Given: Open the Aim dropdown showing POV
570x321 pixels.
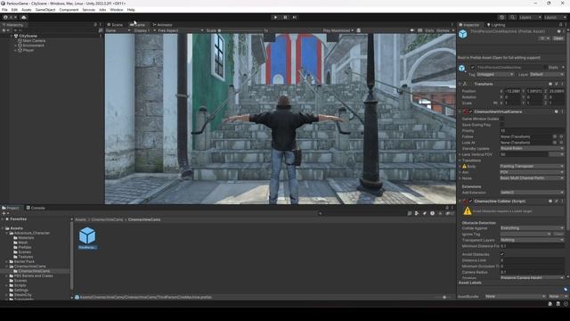Looking at the screenshot, I should [x=532, y=172].
